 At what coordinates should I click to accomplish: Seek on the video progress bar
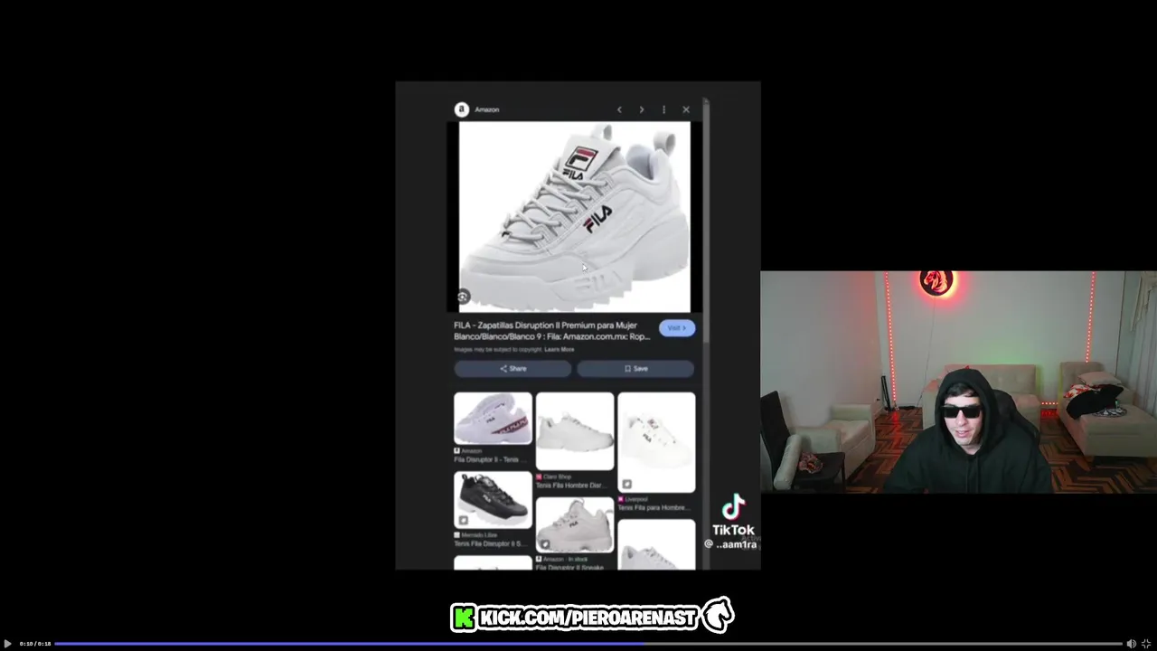tap(588, 644)
